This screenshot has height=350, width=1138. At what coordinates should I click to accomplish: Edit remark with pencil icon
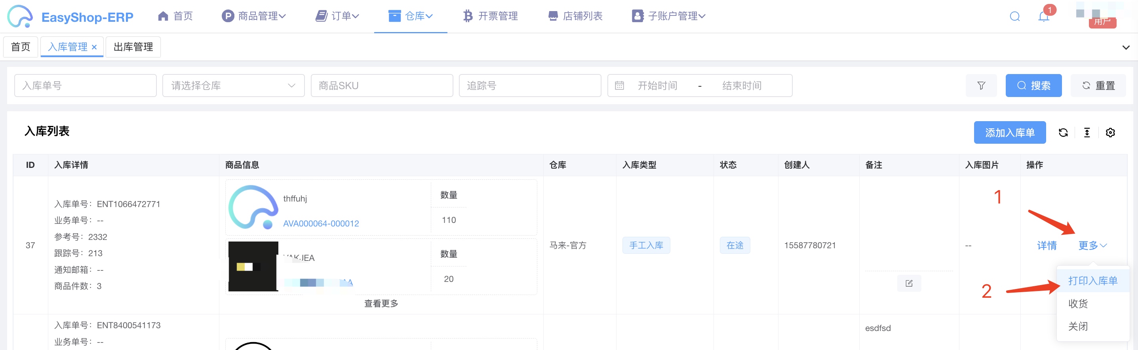(909, 284)
